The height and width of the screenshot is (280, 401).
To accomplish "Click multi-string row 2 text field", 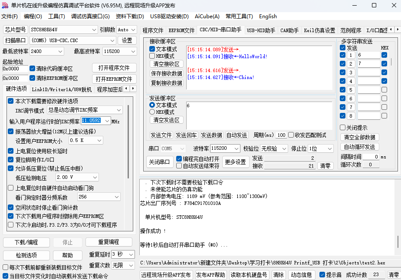I will [x=368, y=64].
